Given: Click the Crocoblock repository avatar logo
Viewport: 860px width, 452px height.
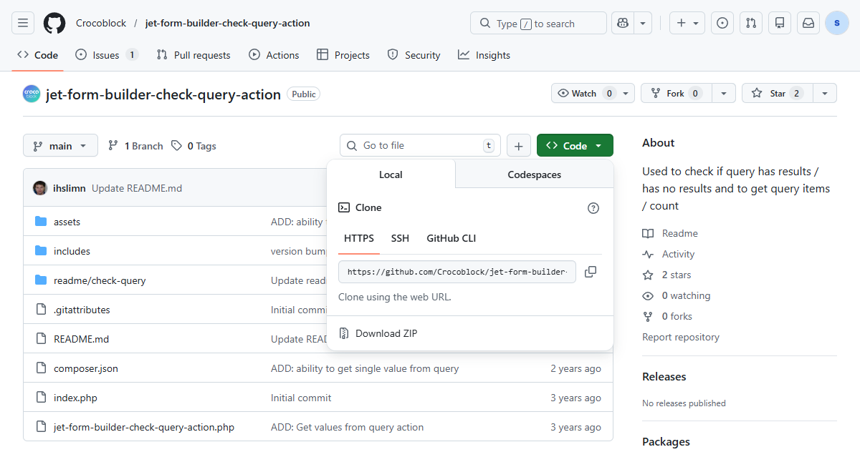Looking at the screenshot, I should coord(32,94).
